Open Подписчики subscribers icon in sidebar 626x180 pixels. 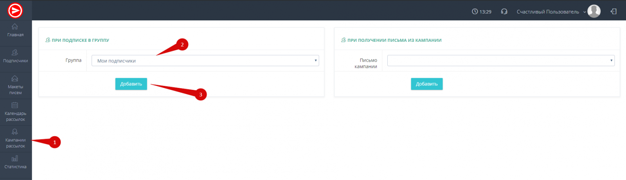tap(15, 53)
